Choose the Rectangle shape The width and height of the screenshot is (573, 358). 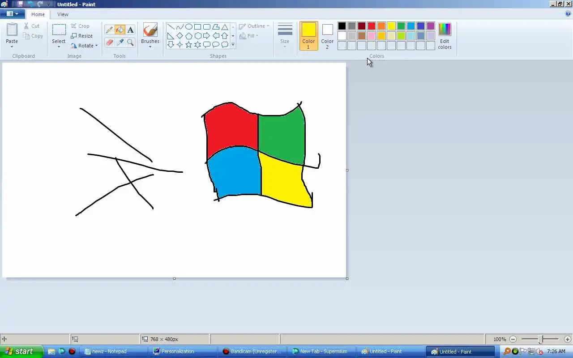click(x=197, y=27)
